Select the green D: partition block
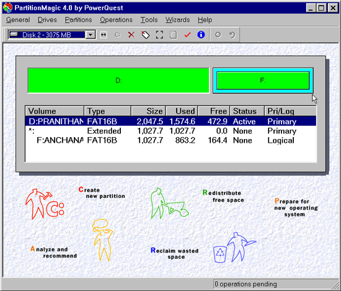The width and height of the screenshot is (341, 291). [x=118, y=81]
